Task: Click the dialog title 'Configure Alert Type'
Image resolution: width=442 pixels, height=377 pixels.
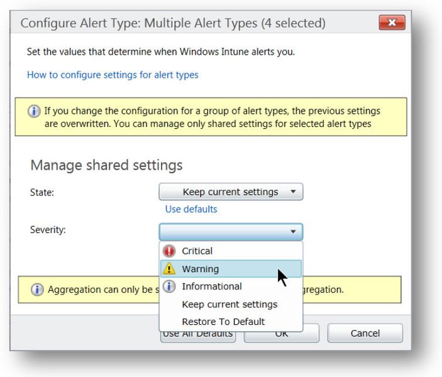Action: (x=173, y=23)
